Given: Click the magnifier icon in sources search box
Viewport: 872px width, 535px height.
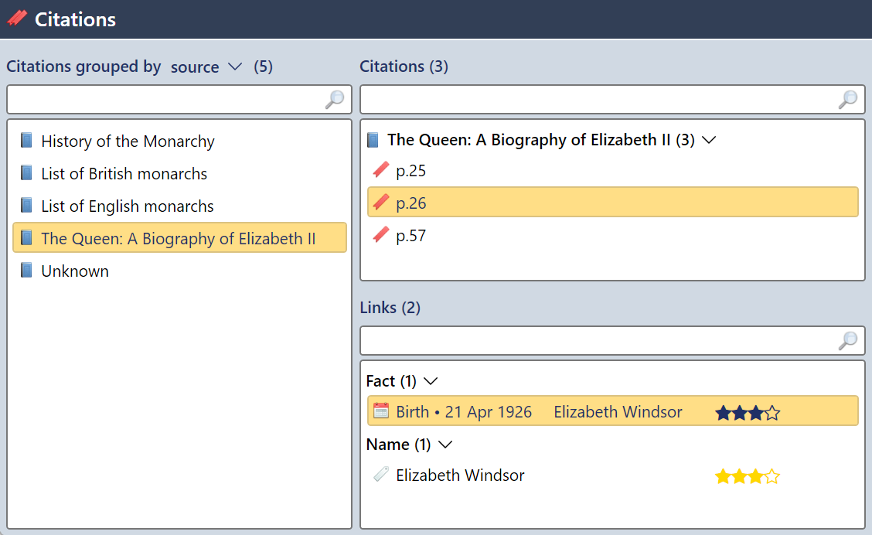Looking at the screenshot, I should click(335, 100).
